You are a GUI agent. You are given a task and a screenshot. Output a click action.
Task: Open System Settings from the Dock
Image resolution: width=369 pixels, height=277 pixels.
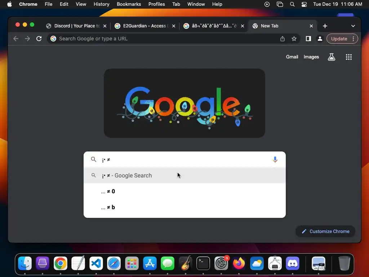[221, 263]
